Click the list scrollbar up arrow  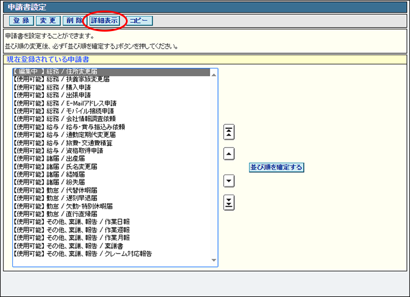[x=214, y=75]
